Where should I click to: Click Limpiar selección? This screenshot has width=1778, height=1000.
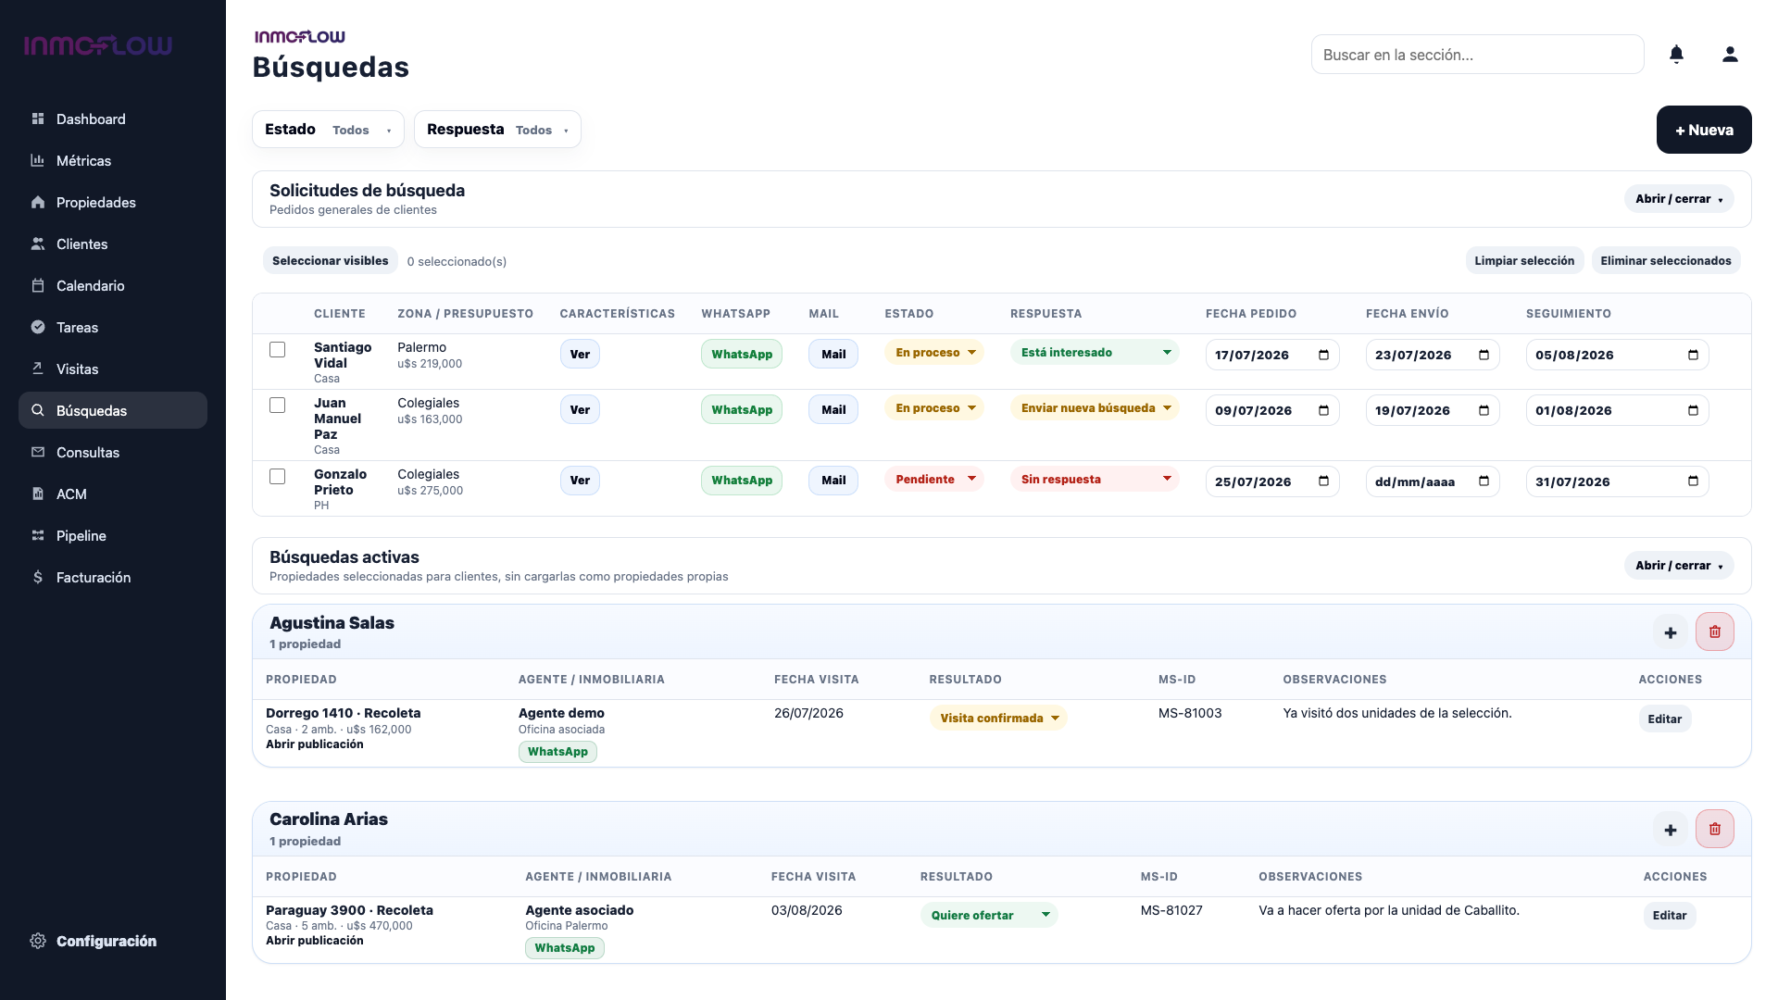[x=1524, y=261]
